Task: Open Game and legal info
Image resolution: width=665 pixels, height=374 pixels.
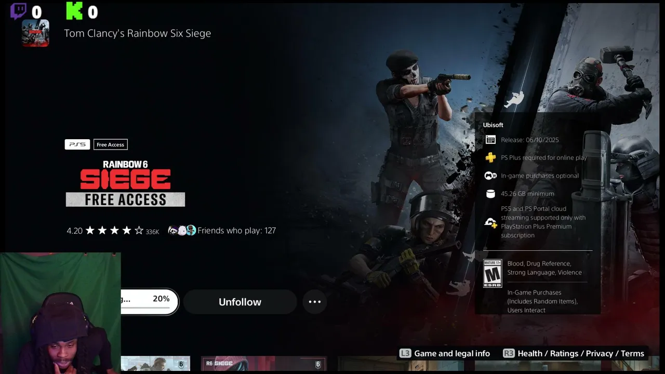Action: coord(452,353)
